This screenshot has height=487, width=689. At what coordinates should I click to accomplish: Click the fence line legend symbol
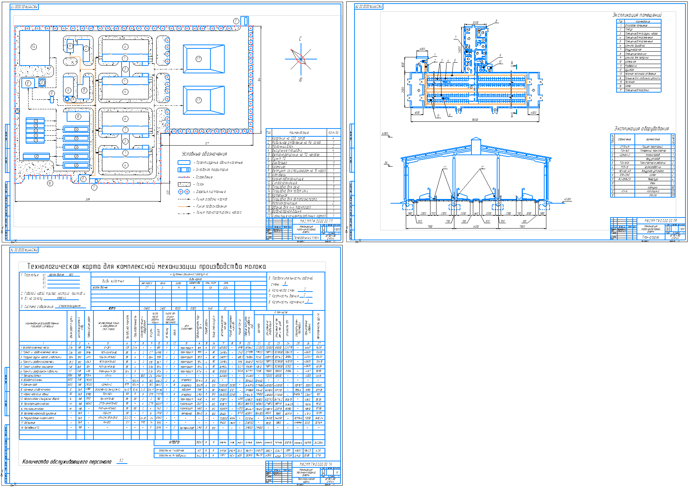[x=184, y=177]
